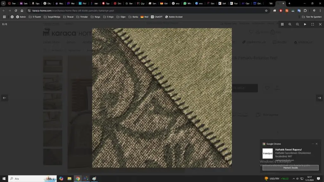Click the Hemen İncele notification button

[x=290, y=168]
